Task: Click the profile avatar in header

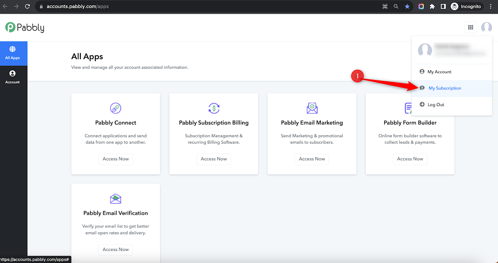Action: pyautogui.click(x=486, y=27)
